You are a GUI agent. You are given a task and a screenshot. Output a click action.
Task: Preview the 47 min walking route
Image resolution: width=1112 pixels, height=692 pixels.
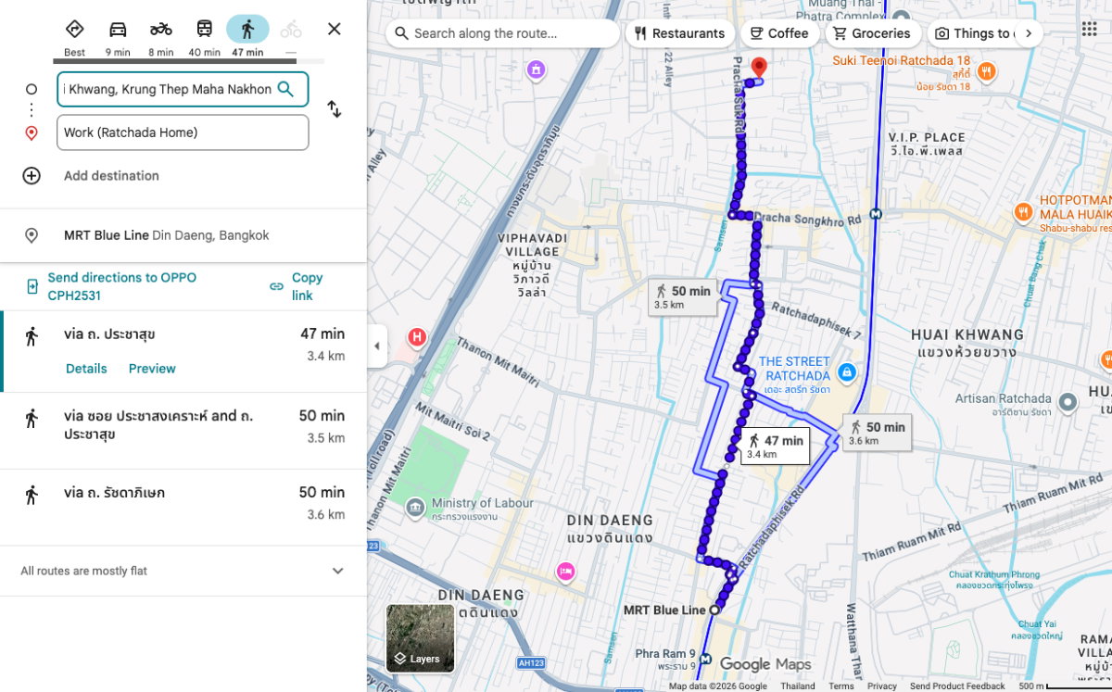(152, 369)
